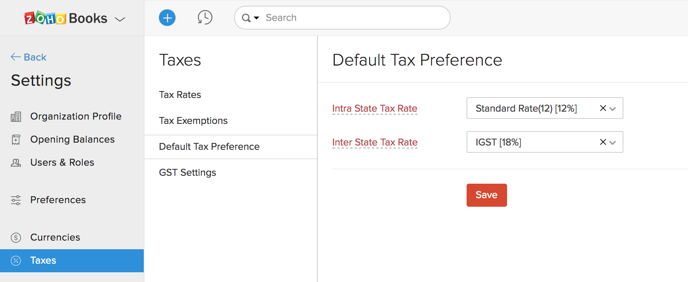
Task: Select the Organization Profile icon
Action: (x=16, y=116)
